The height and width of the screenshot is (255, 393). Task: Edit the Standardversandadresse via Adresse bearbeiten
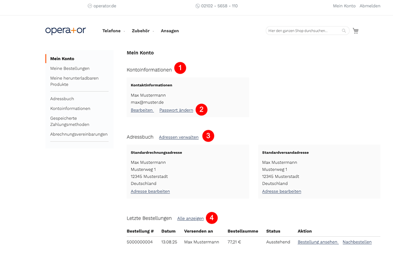pyautogui.click(x=282, y=191)
